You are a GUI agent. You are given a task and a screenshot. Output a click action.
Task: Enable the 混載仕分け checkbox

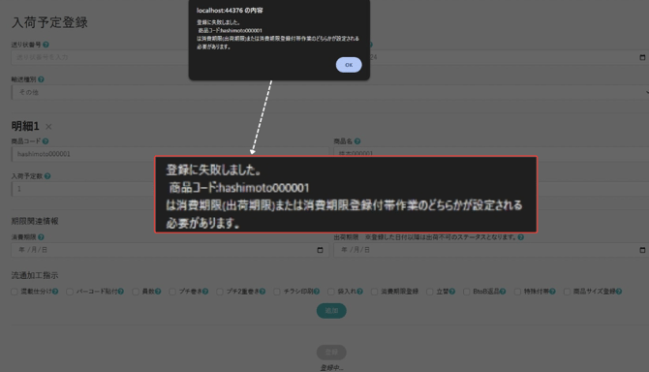coord(15,292)
